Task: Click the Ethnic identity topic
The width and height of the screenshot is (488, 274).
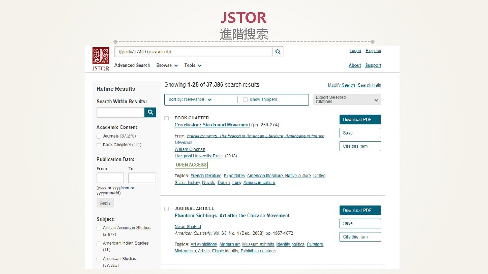Action: (225, 251)
